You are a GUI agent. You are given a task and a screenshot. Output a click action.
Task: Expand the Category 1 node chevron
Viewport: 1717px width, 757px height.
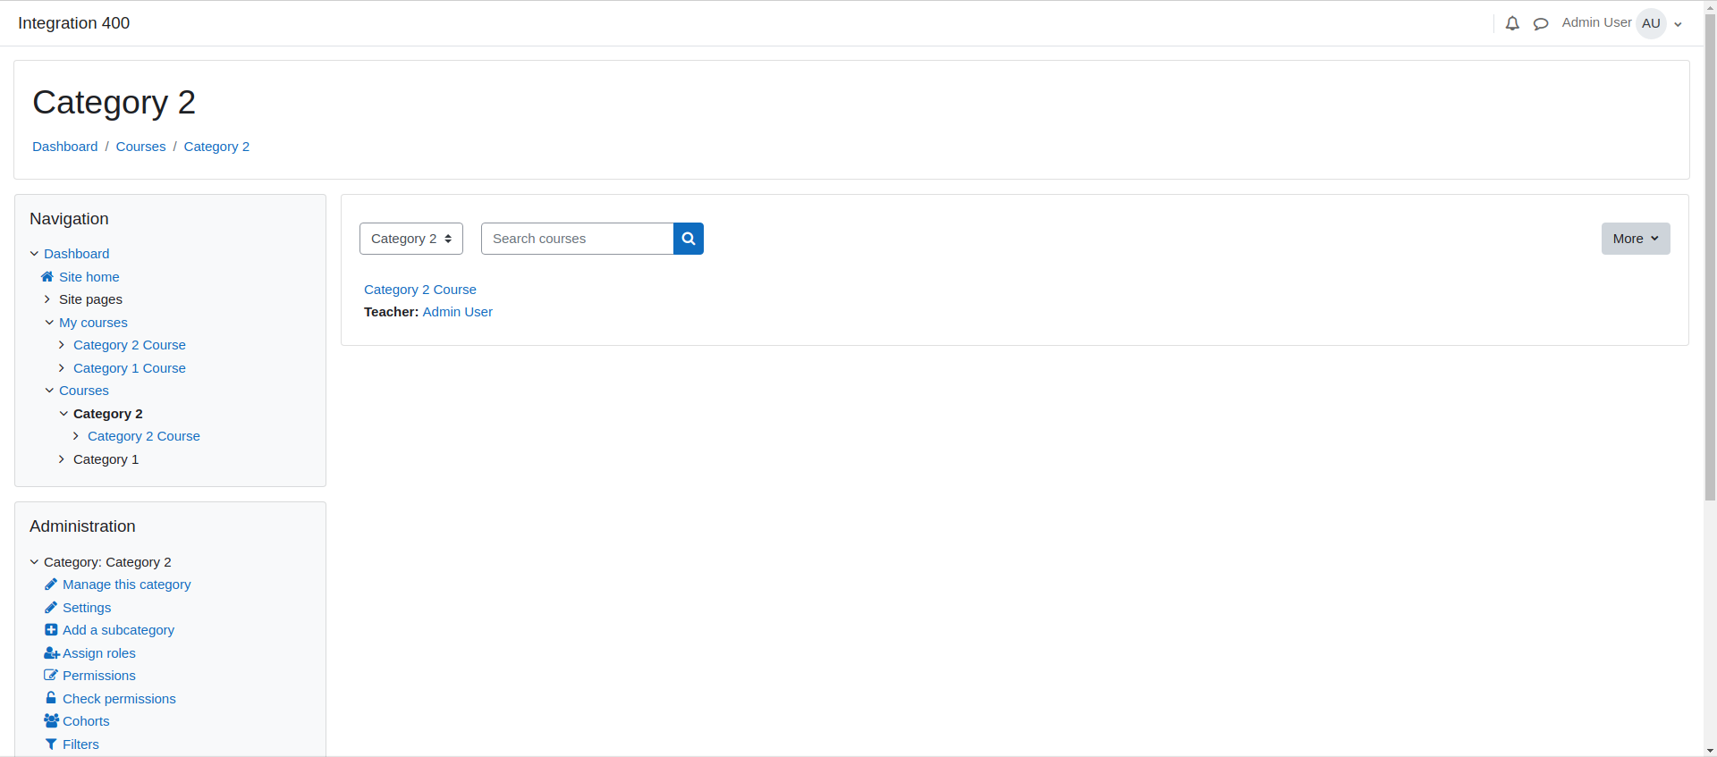[62, 459]
